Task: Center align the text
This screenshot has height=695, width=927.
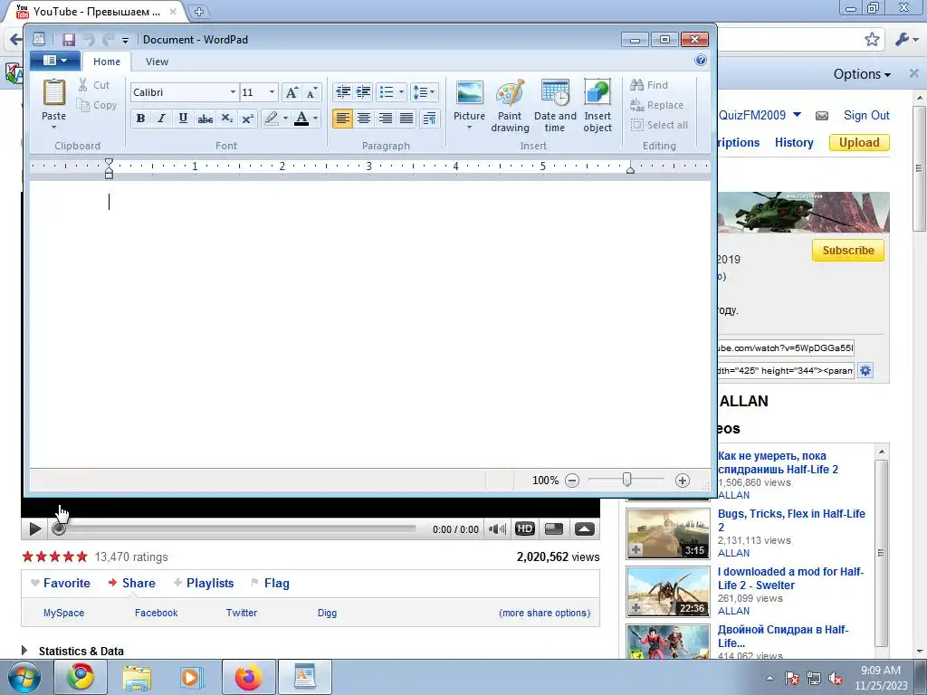Action: (x=364, y=119)
